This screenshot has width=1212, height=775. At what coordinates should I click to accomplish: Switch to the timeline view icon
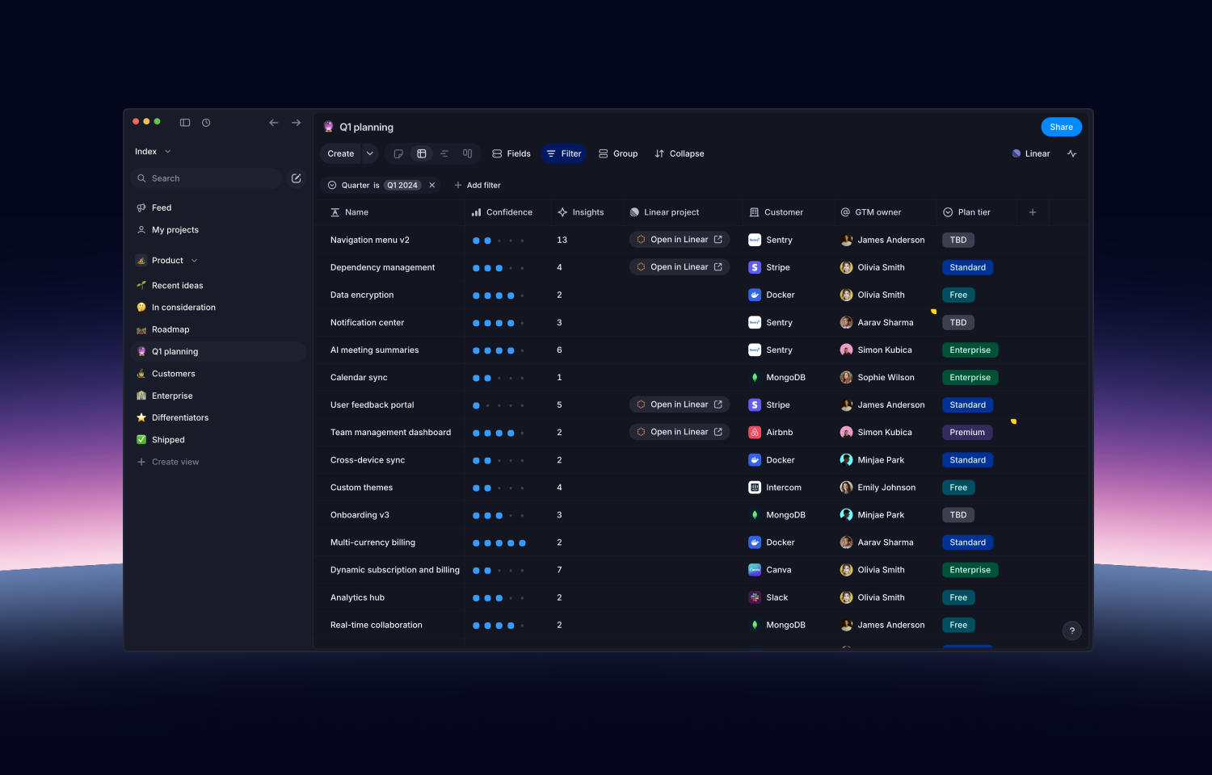click(x=444, y=153)
